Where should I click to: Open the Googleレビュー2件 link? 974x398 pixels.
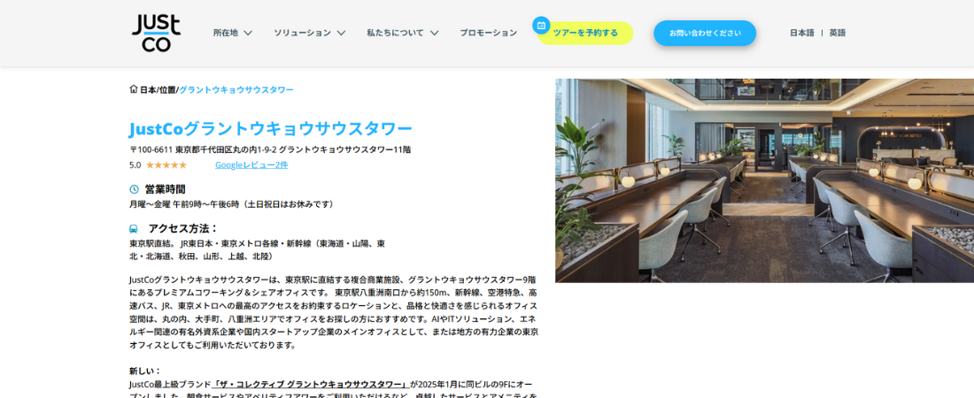251,165
